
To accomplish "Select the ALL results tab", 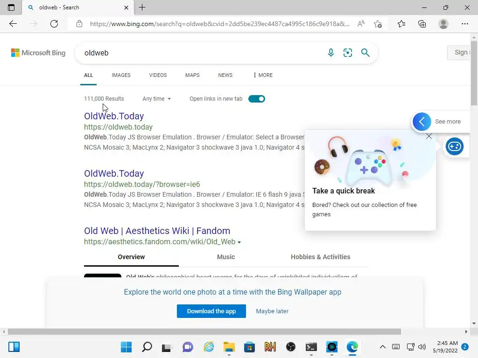I will coord(88,75).
